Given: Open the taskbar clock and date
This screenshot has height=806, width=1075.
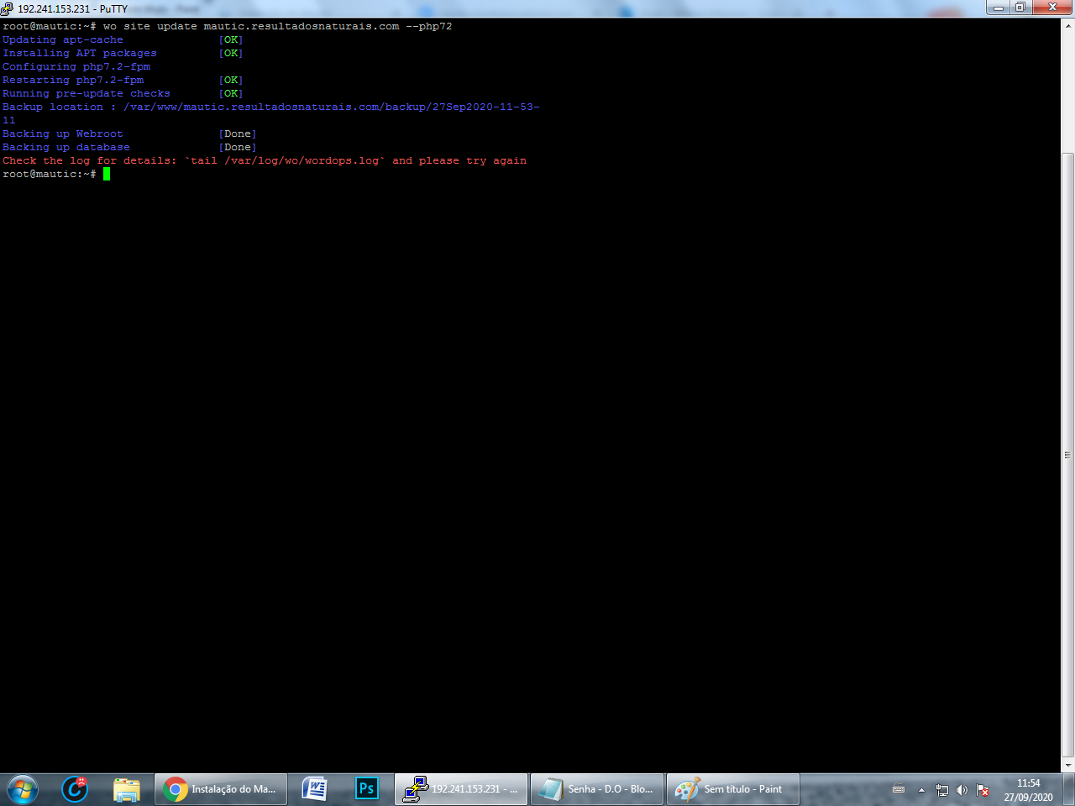Looking at the screenshot, I should click(x=1028, y=790).
